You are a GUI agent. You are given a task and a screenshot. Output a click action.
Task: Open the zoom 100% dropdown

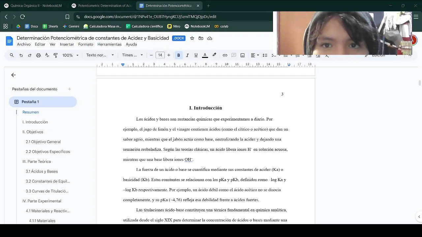coord(71,55)
